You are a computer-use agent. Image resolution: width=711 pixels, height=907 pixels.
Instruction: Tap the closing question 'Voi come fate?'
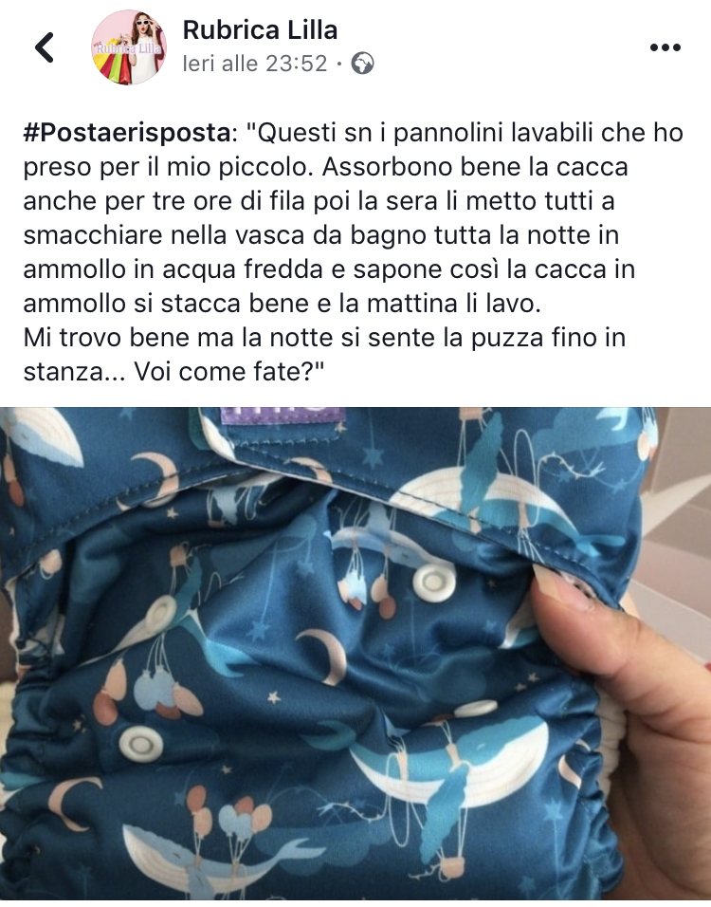pos(229,372)
